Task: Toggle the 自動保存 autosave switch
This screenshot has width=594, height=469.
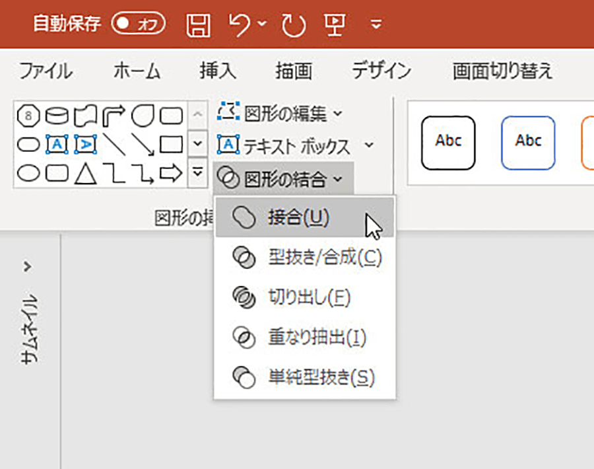Action: [138, 24]
